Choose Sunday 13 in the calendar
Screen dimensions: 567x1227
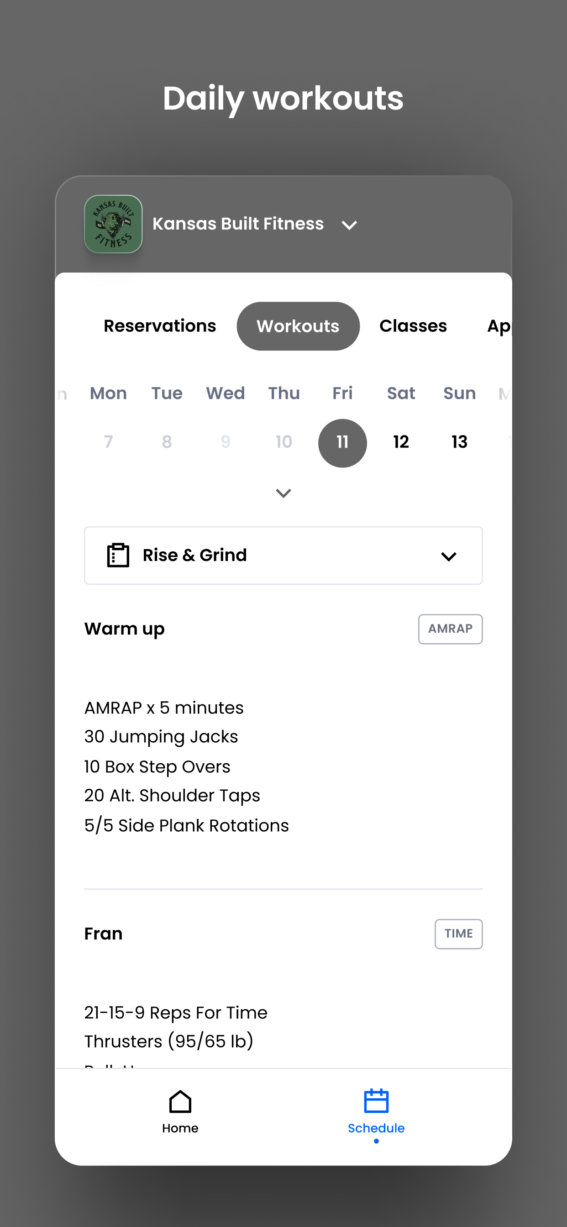(460, 442)
